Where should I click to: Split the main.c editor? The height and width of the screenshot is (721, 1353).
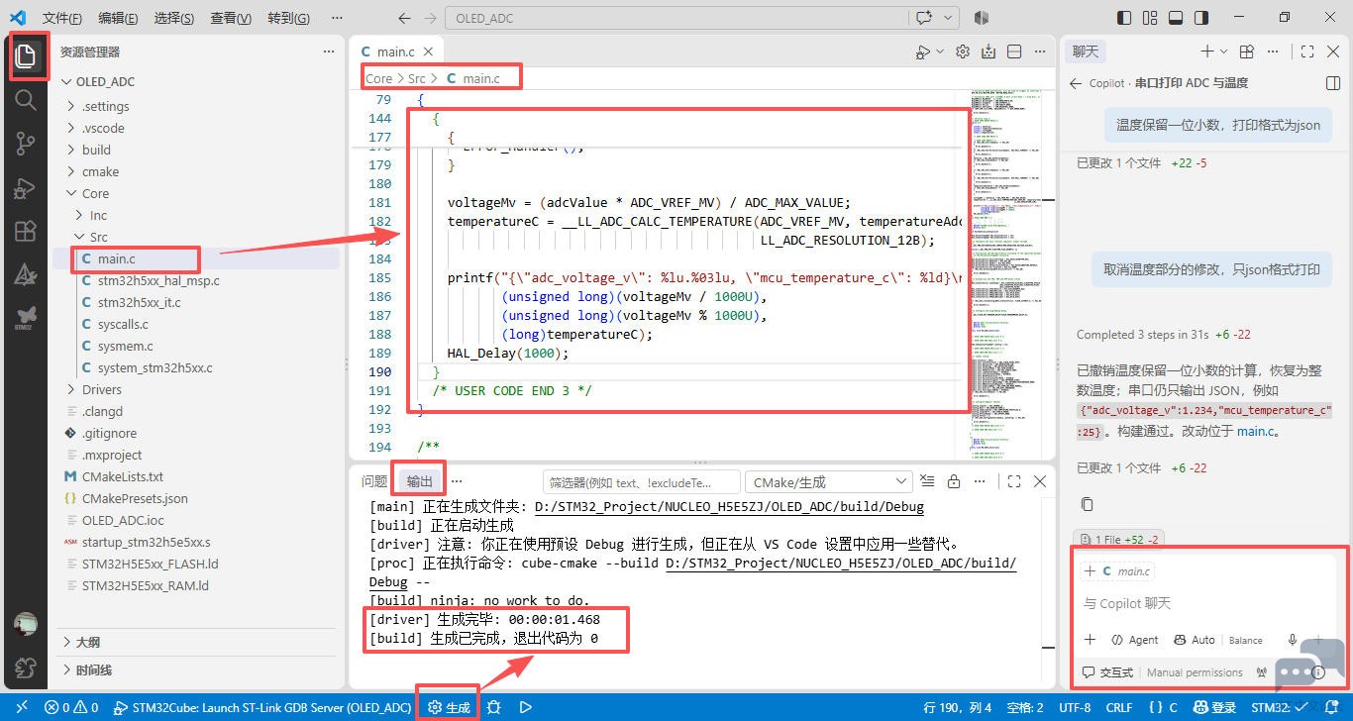point(1014,51)
